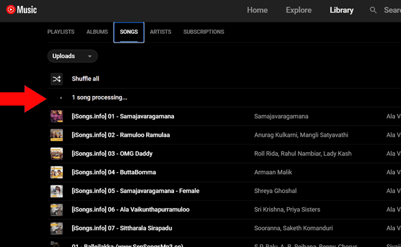Click the ButtaBomma album thumbnail

[x=56, y=172]
